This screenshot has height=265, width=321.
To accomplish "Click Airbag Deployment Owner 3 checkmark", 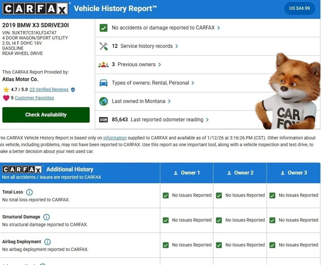I will 272,245.
